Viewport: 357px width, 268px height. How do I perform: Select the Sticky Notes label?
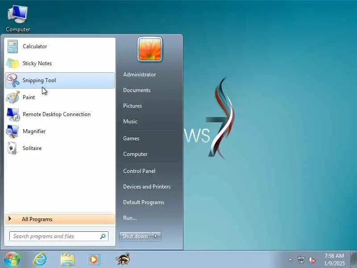click(37, 63)
